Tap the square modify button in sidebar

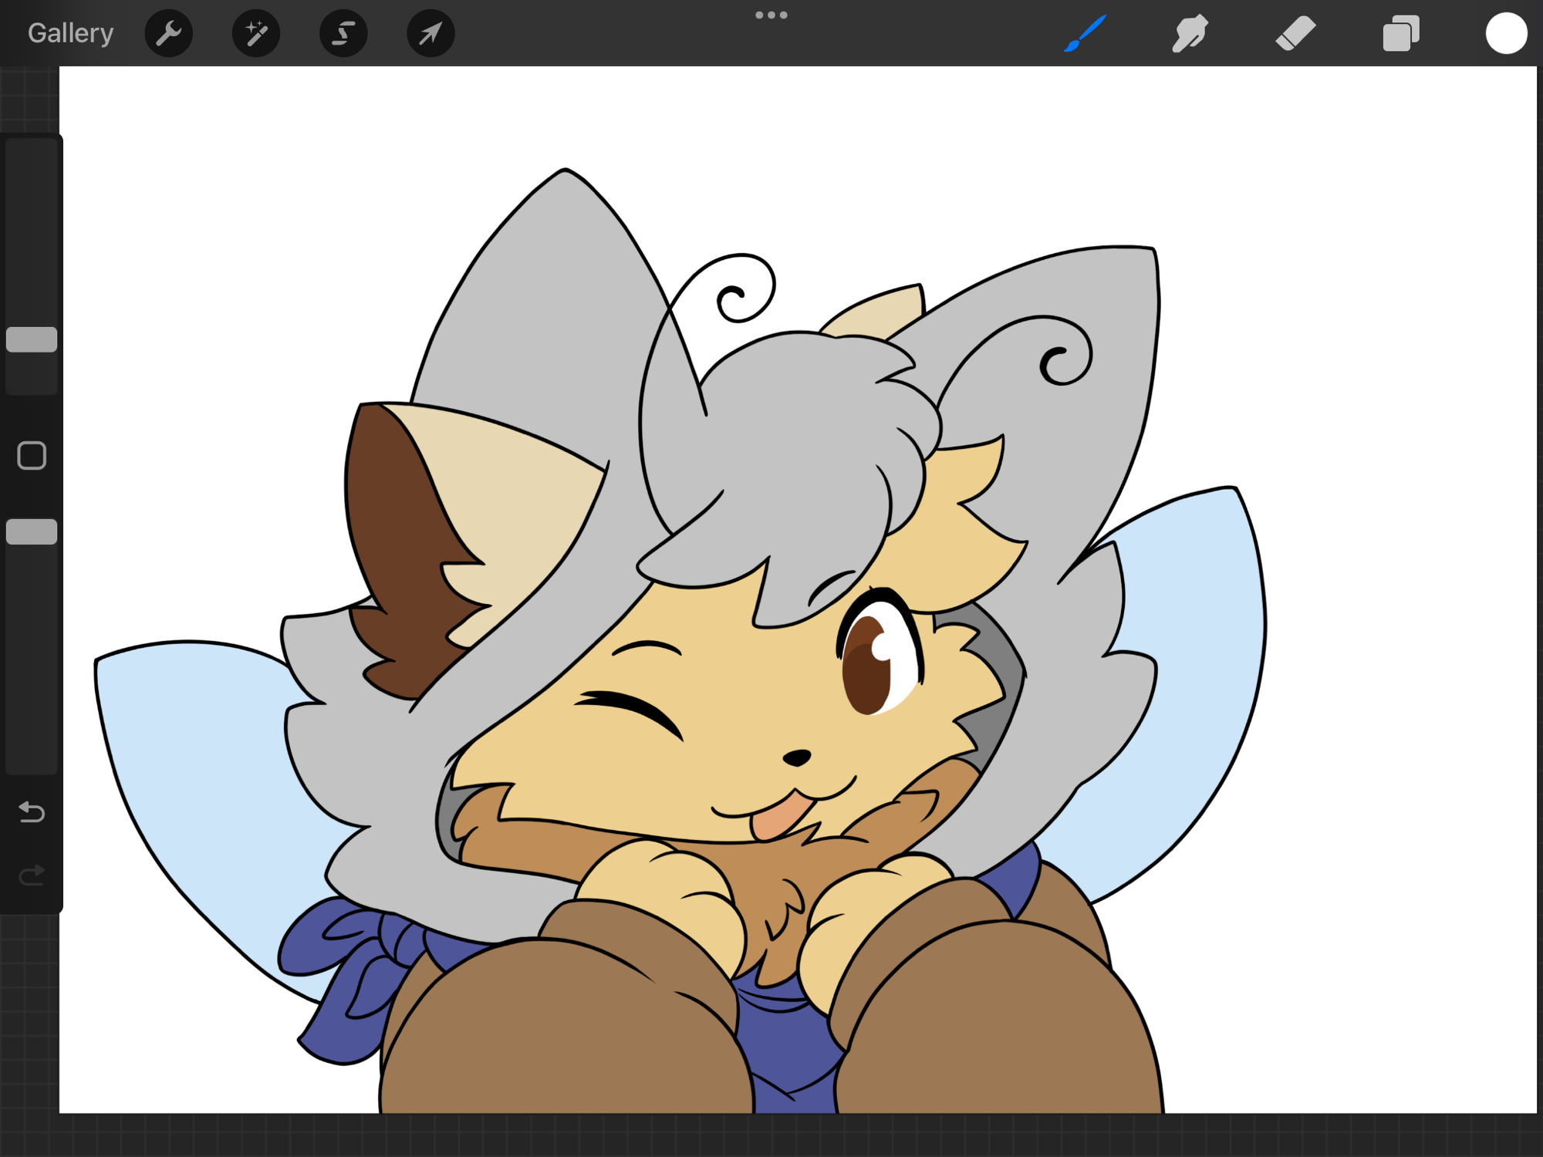(x=32, y=456)
